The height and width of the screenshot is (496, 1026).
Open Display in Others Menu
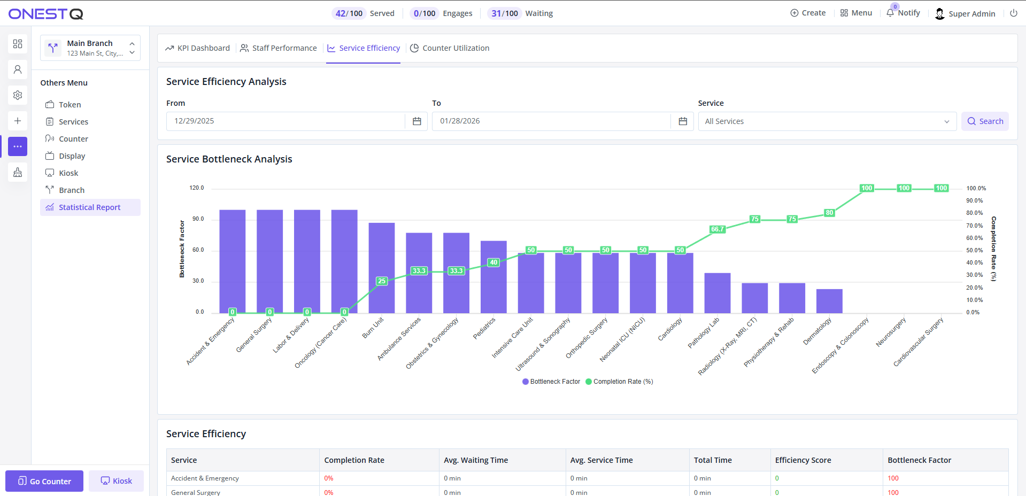pyautogui.click(x=90, y=156)
